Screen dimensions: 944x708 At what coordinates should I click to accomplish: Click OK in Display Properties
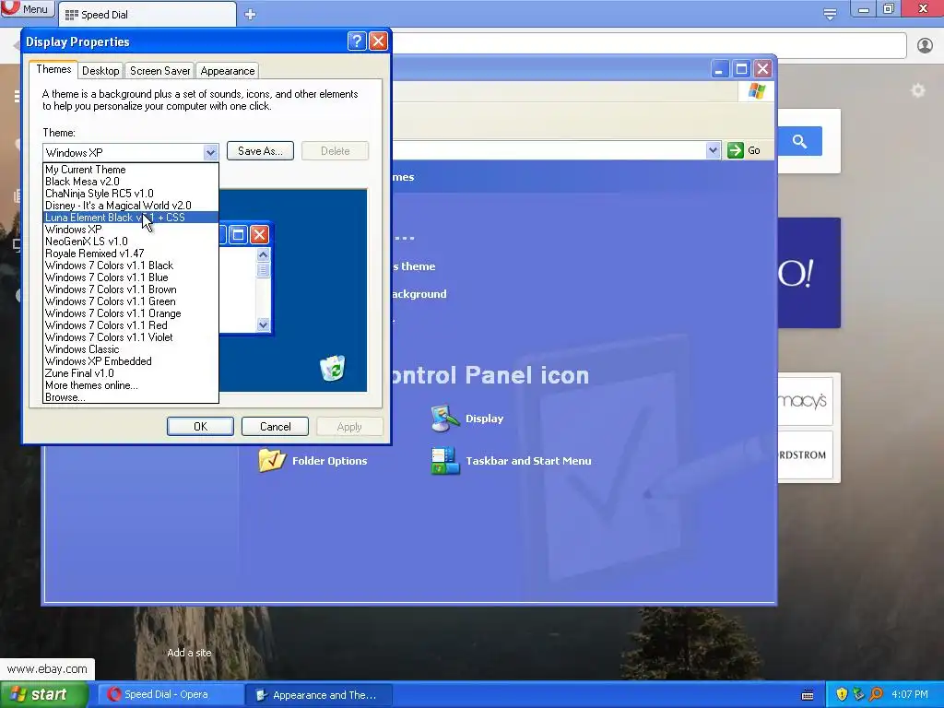[200, 426]
